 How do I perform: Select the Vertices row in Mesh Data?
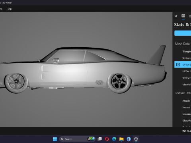click(183, 58)
